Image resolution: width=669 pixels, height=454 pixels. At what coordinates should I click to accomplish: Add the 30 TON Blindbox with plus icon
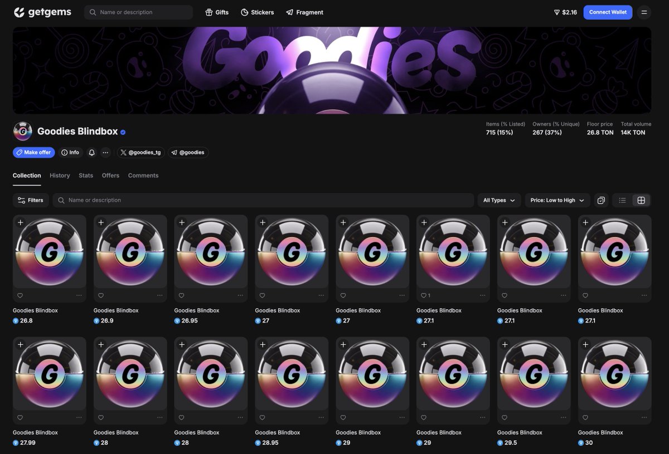585,344
